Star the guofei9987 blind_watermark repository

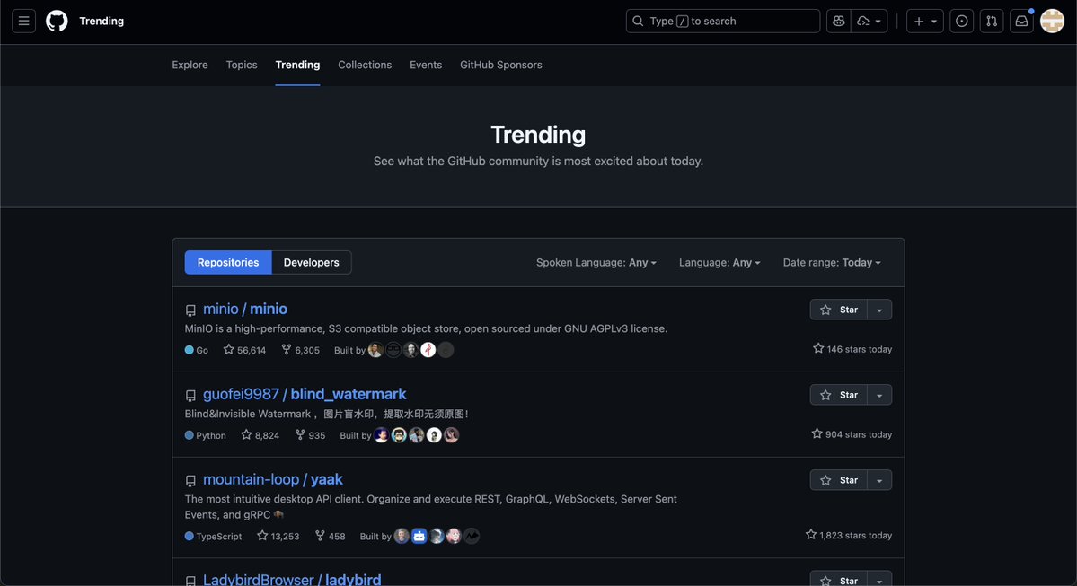pyautogui.click(x=839, y=395)
